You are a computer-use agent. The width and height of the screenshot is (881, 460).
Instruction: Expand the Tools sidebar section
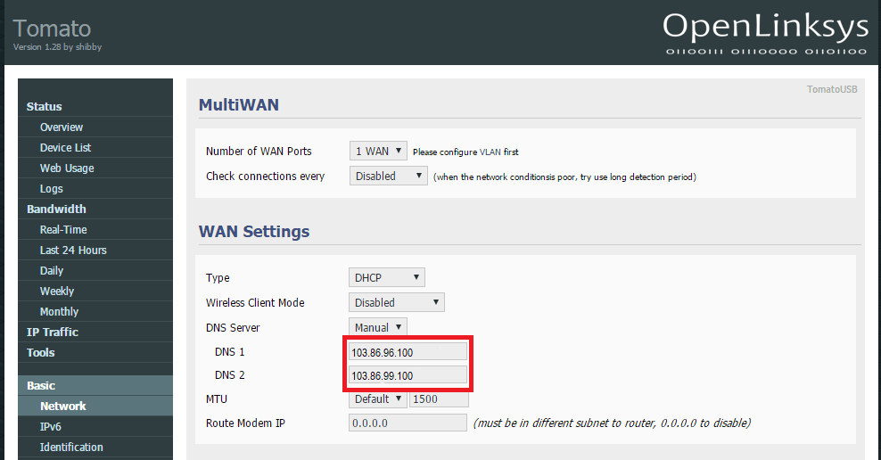[41, 353]
